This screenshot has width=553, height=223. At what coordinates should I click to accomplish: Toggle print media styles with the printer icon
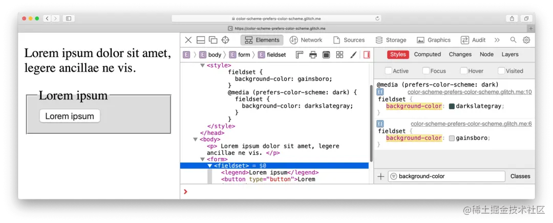(x=313, y=55)
